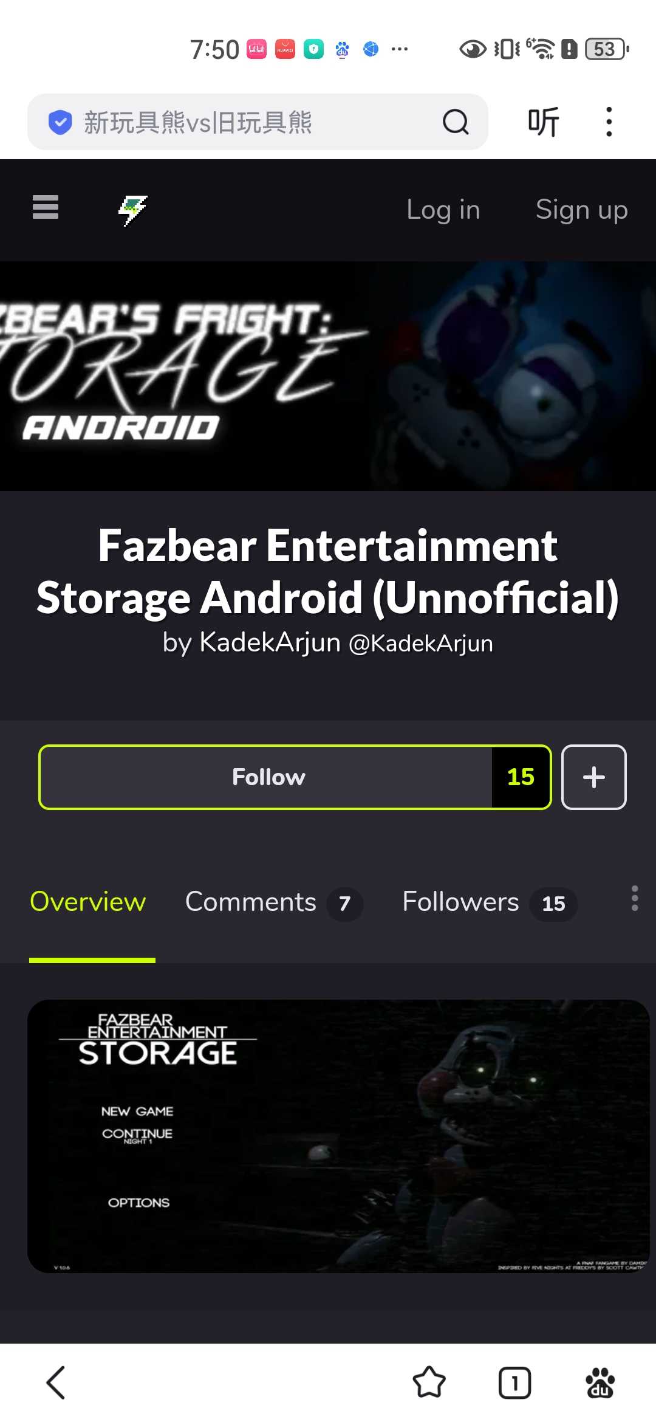
Task: Select the Overview tab
Action: 88,902
